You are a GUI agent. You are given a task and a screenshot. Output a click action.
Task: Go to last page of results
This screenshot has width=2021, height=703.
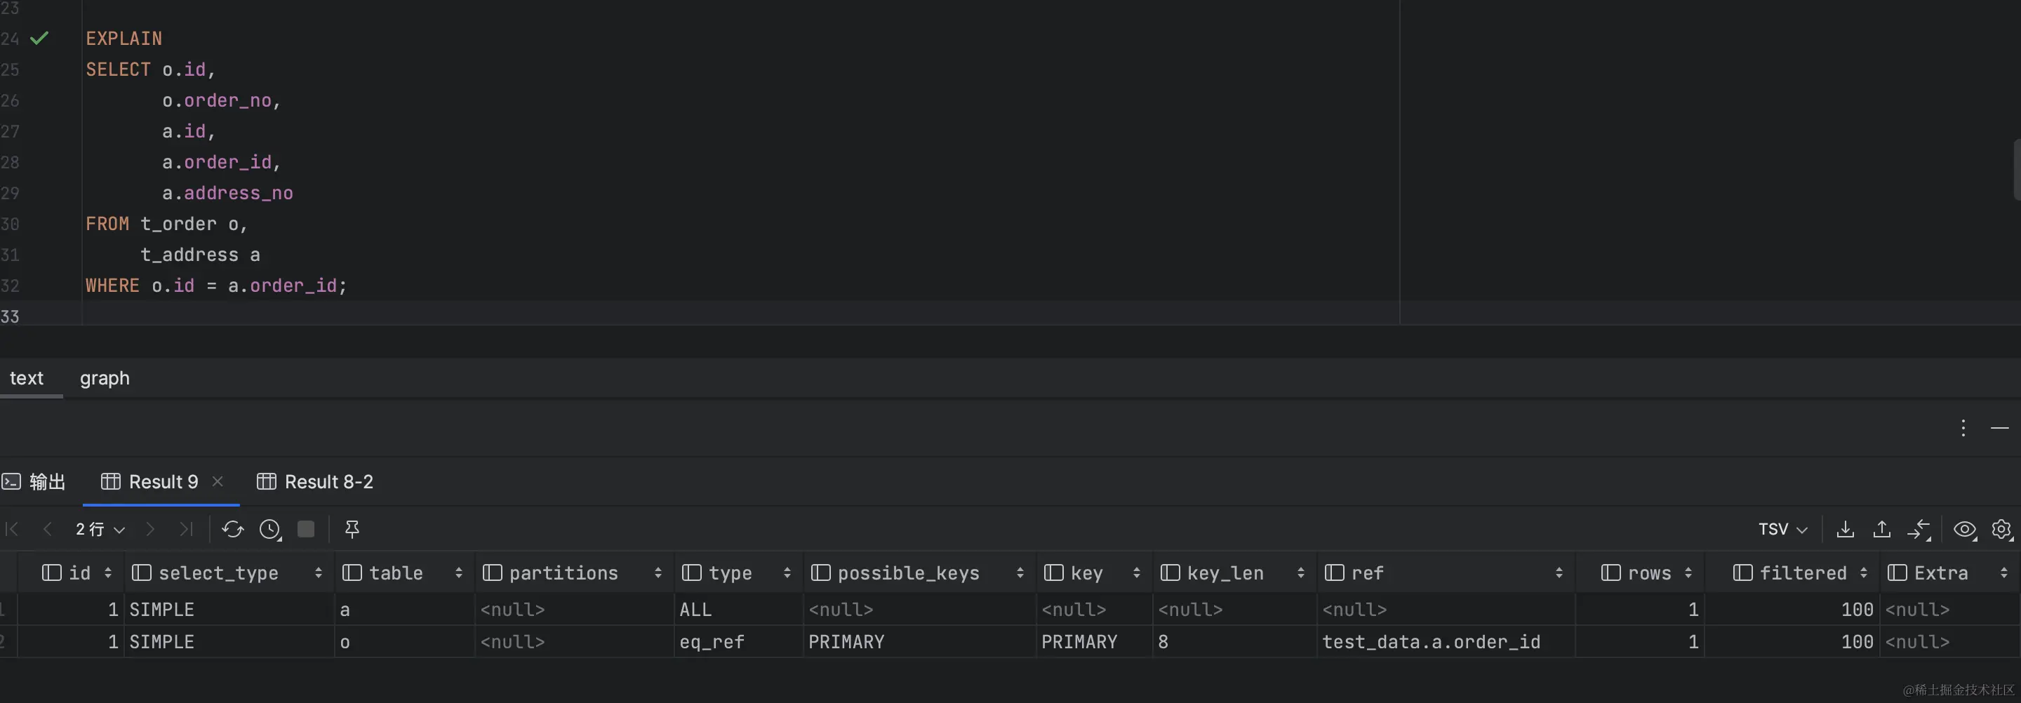(x=186, y=530)
